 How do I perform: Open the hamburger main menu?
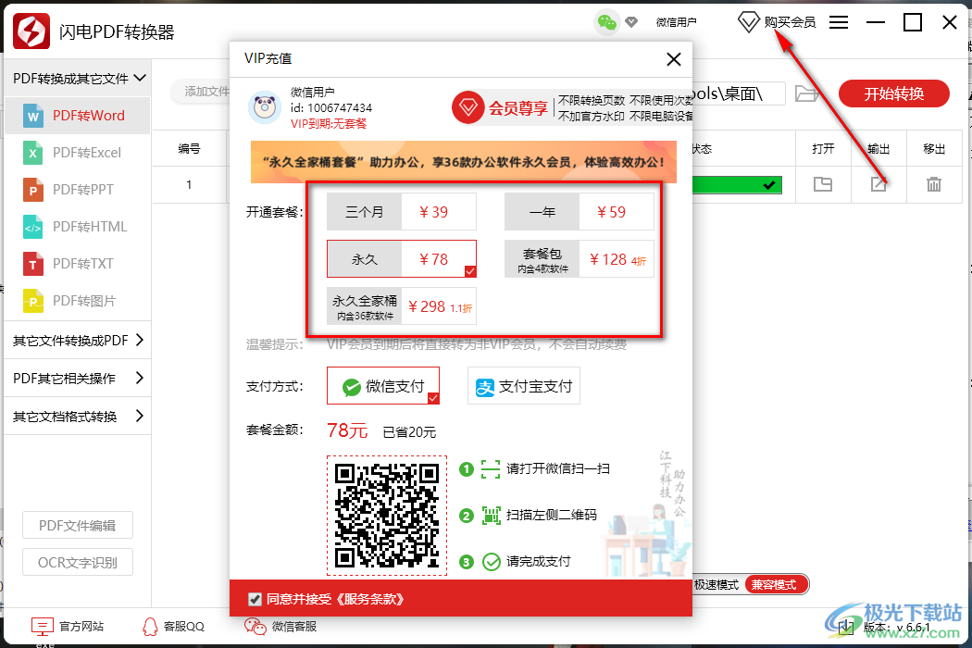coord(838,22)
